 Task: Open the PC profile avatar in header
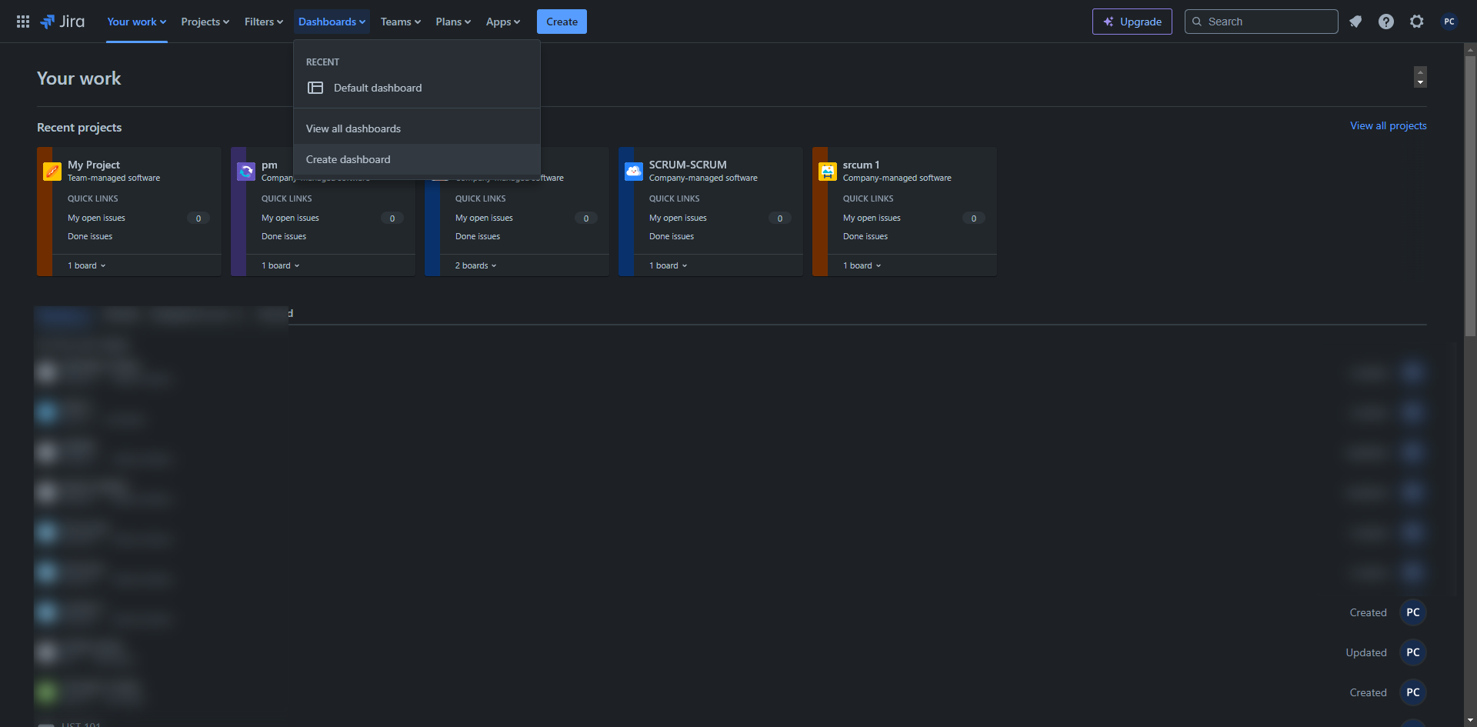[x=1449, y=22]
